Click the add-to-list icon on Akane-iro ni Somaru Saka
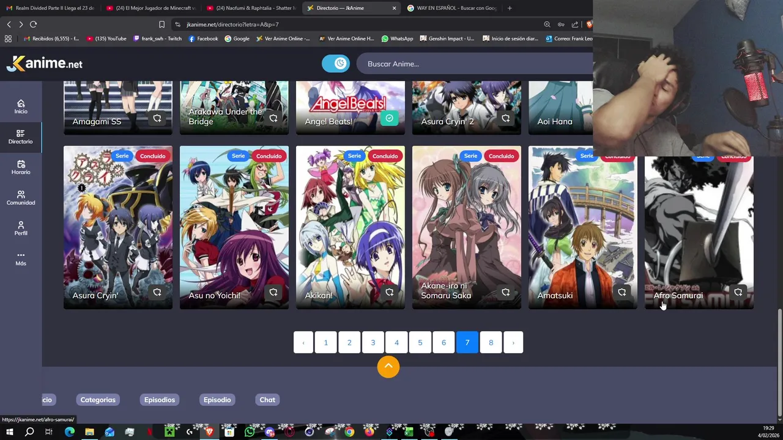Image resolution: width=783 pixels, height=440 pixels. pos(506,293)
